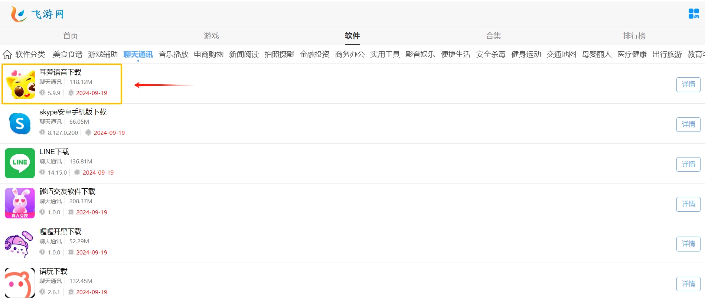Click the 136.81M size text
Image resolution: width=705 pixels, height=302 pixels.
[81, 161]
